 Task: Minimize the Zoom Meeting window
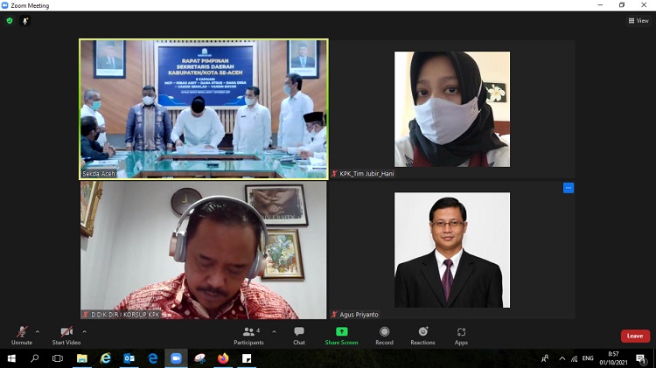click(x=600, y=5)
